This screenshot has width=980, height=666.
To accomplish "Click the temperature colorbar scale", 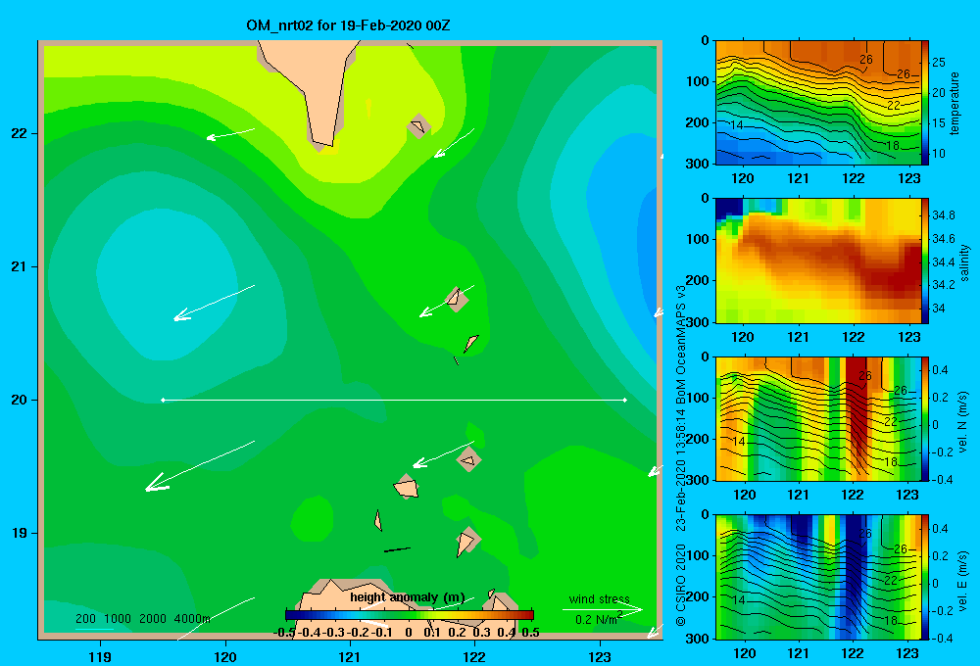I will click(x=925, y=103).
